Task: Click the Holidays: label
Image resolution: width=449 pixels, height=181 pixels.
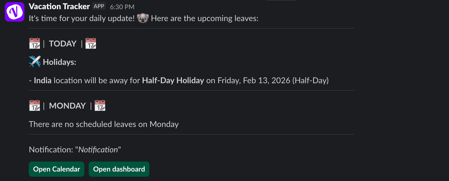Action: (x=59, y=62)
